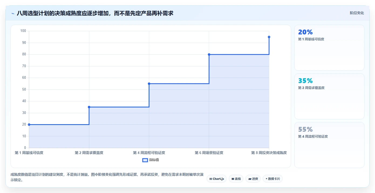The height and width of the screenshot is (193, 375).
Task: Click the y-axis value 100
Action: pyautogui.click(x=23, y=31)
